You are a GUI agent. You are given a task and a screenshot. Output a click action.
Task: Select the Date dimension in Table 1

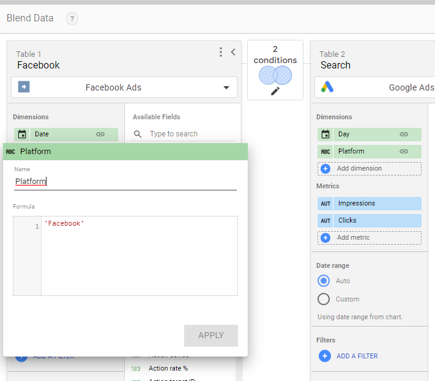point(66,134)
